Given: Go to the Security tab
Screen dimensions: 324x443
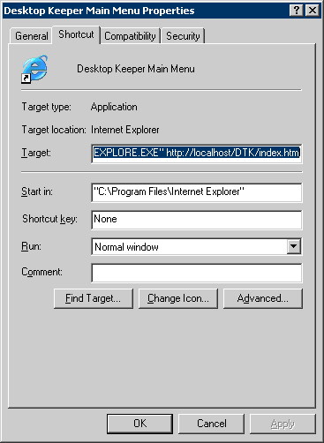Looking at the screenshot, I should (x=183, y=36).
